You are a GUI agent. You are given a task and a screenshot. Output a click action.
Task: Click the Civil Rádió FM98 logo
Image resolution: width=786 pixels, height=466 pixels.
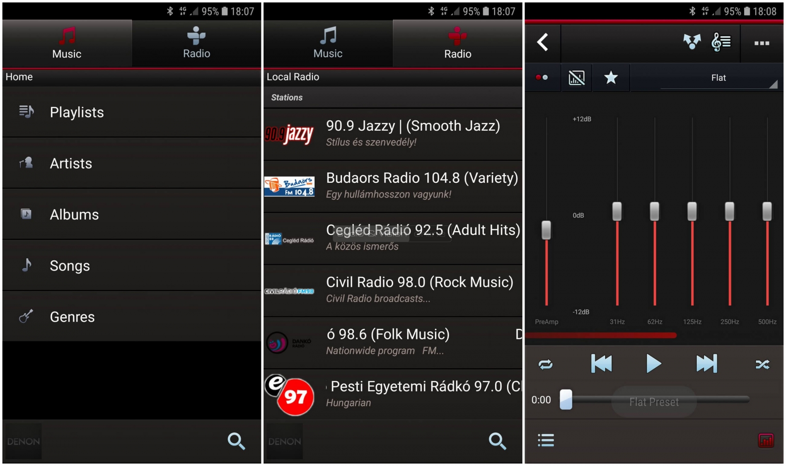289,291
